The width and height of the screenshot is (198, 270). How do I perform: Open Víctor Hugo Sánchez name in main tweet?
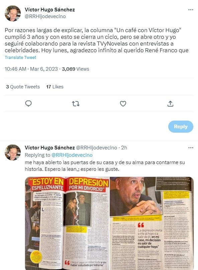pos(50,10)
